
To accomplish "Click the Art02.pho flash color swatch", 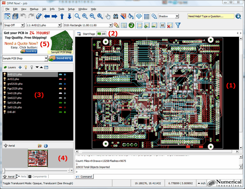I will tap(65, 79).
